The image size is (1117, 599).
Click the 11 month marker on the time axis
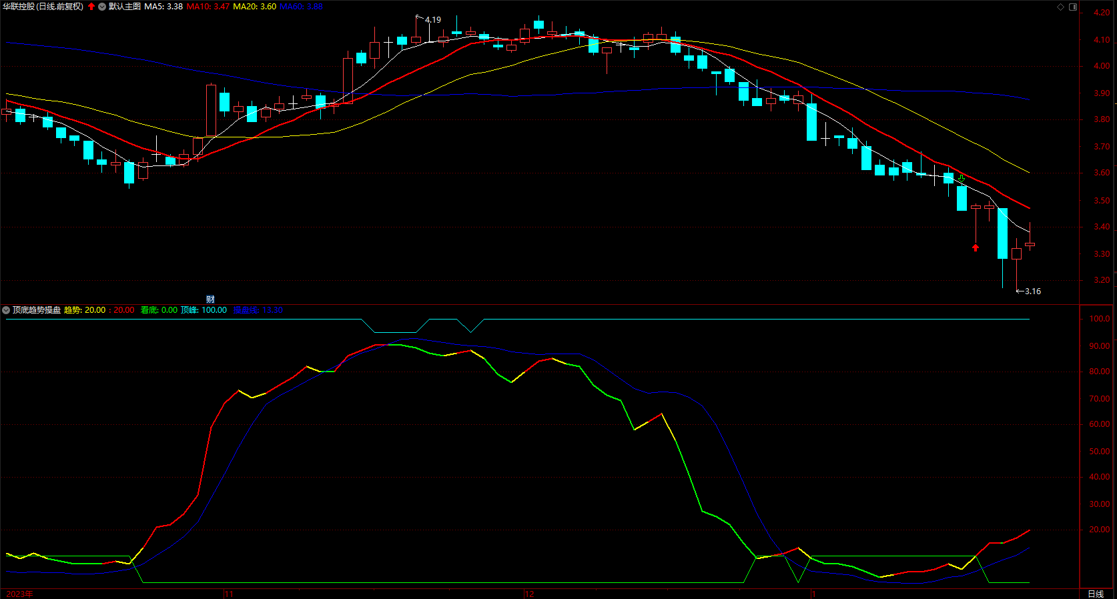coord(229,594)
